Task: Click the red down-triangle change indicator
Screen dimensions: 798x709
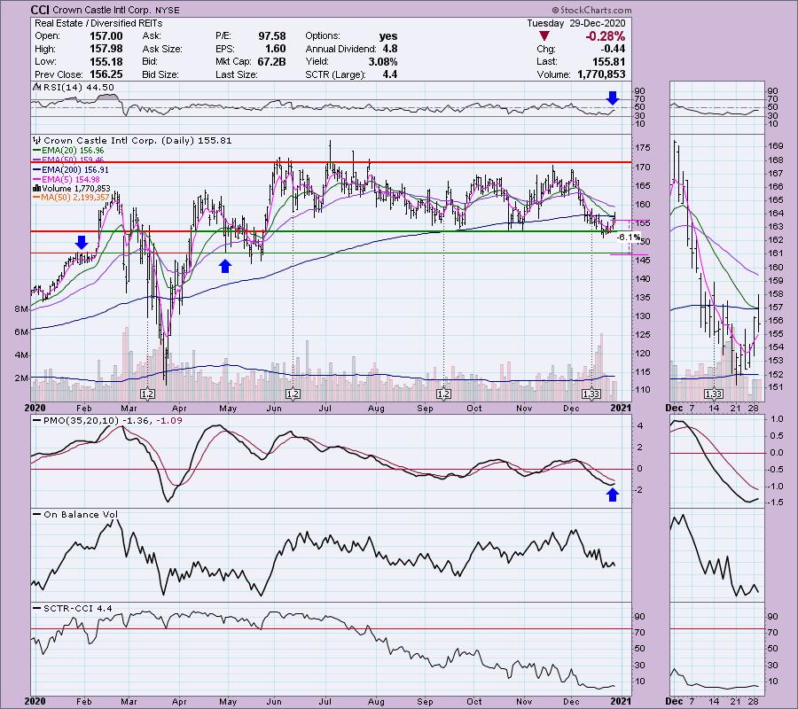Action: [x=544, y=36]
